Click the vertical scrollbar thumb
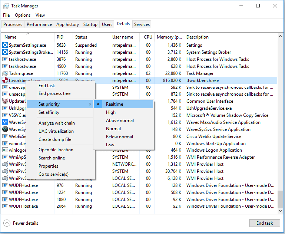 (280, 199)
